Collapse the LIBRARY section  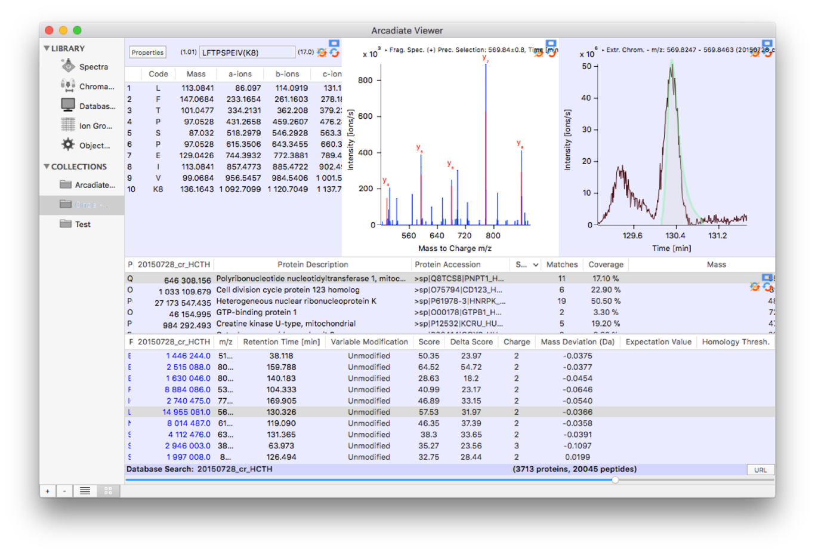47,48
